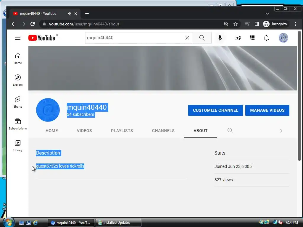This screenshot has width=303, height=227.
Task: Click the YouTube logo
Action: point(42,38)
